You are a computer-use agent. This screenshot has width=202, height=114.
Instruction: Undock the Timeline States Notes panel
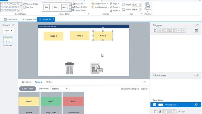point(145,82)
